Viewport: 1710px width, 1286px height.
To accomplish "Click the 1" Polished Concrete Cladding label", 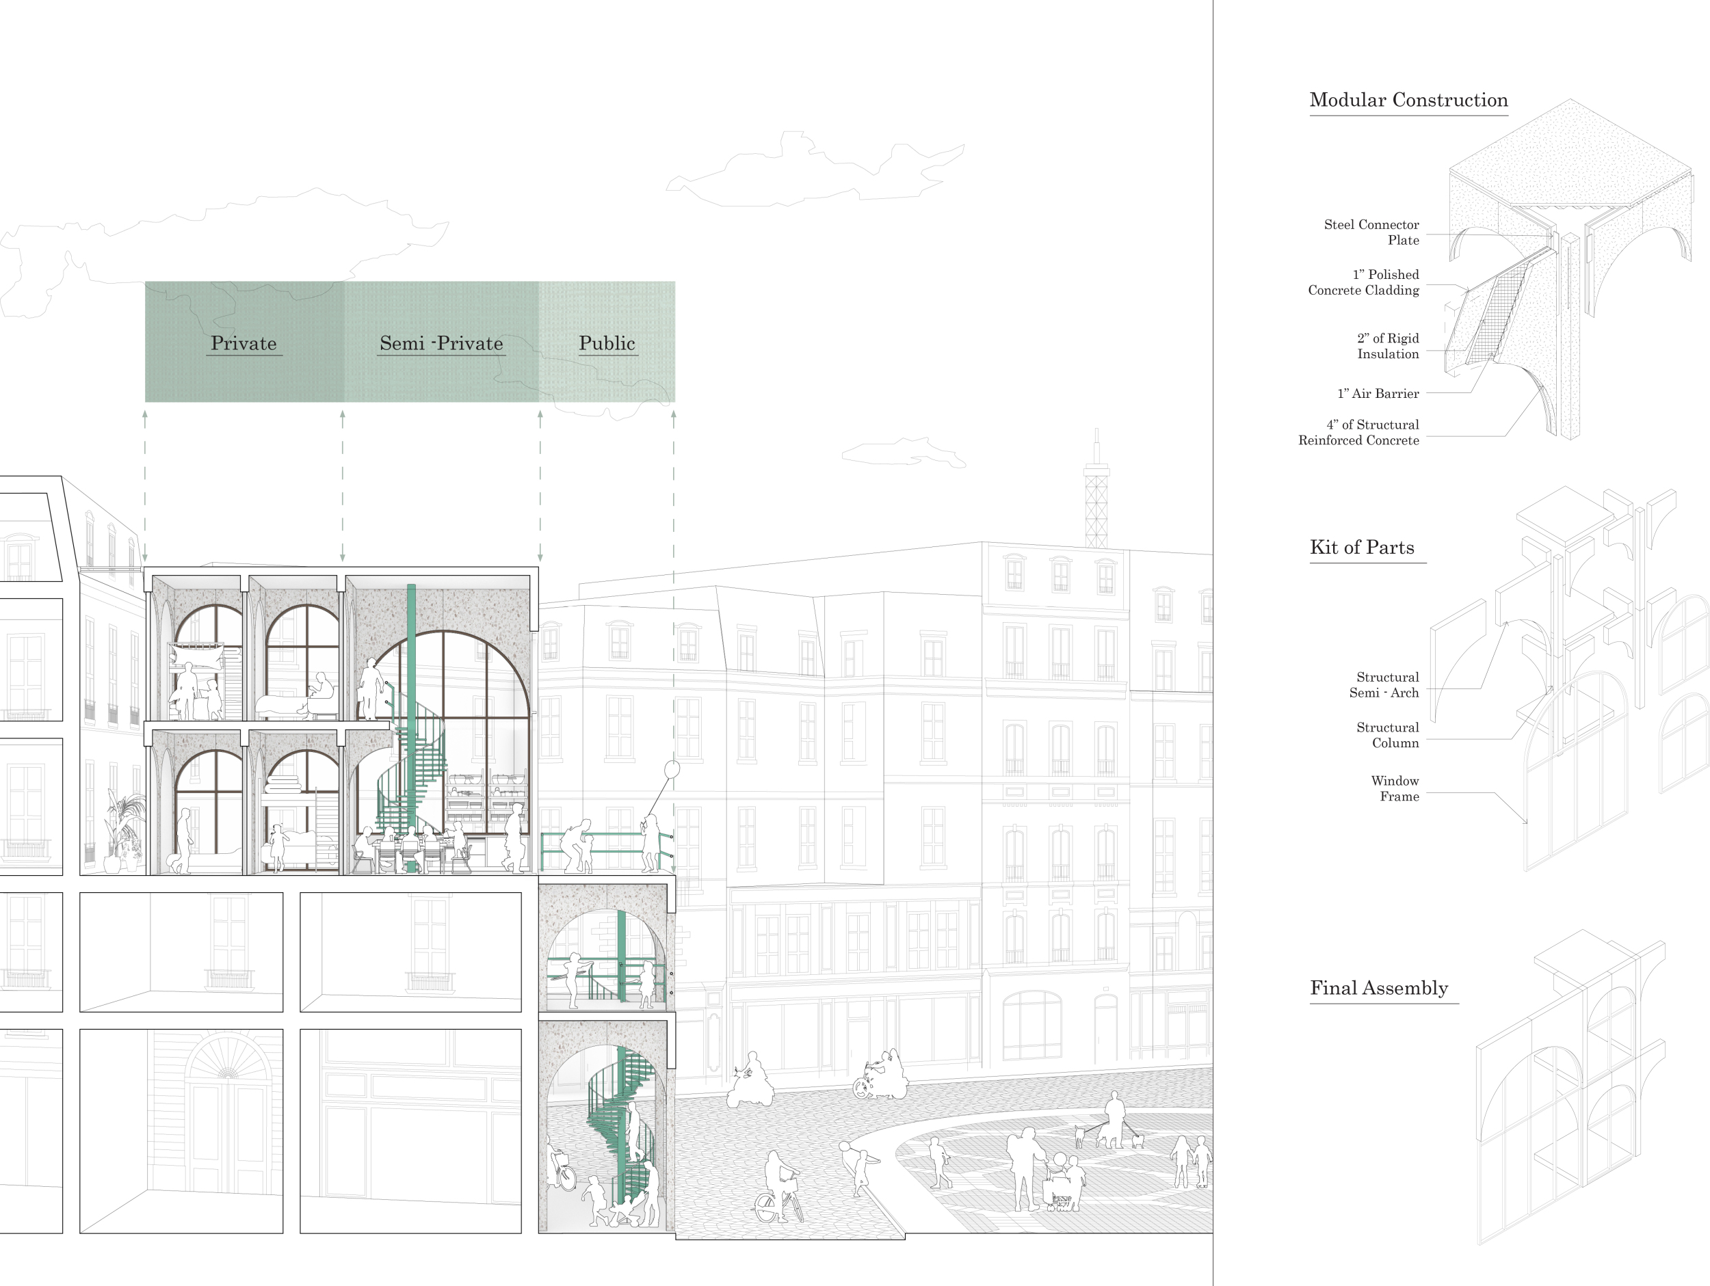I will (1364, 283).
